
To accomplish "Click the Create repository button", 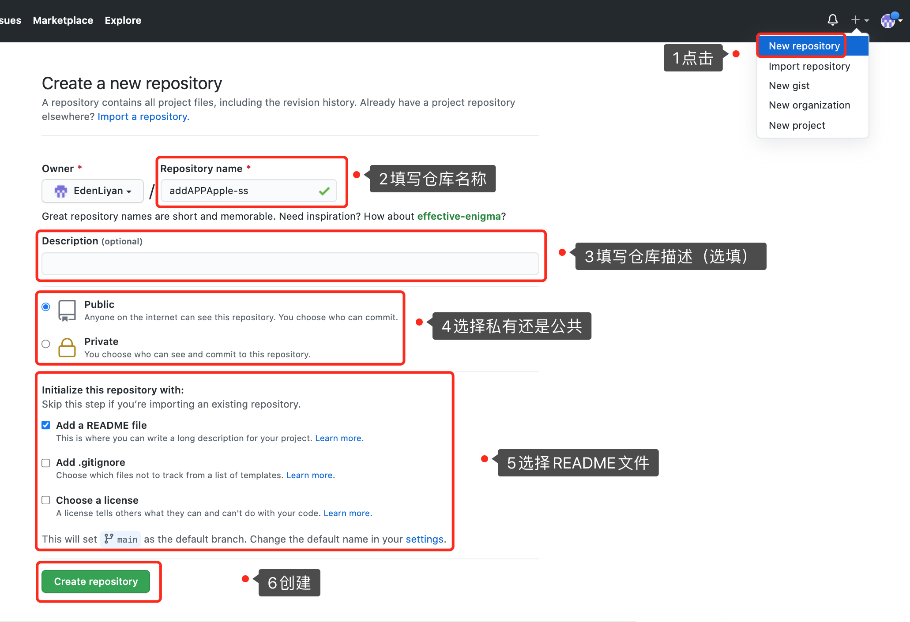I will pyautogui.click(x=96, y=581).
